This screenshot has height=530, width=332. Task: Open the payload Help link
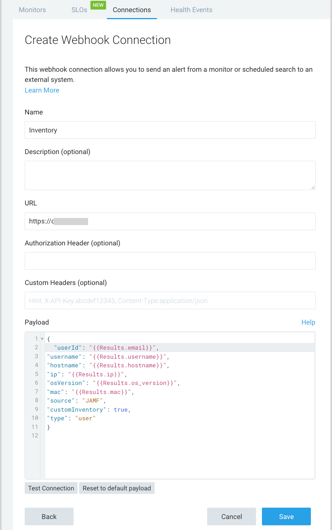pyautogui.click(x=308, y=322)
